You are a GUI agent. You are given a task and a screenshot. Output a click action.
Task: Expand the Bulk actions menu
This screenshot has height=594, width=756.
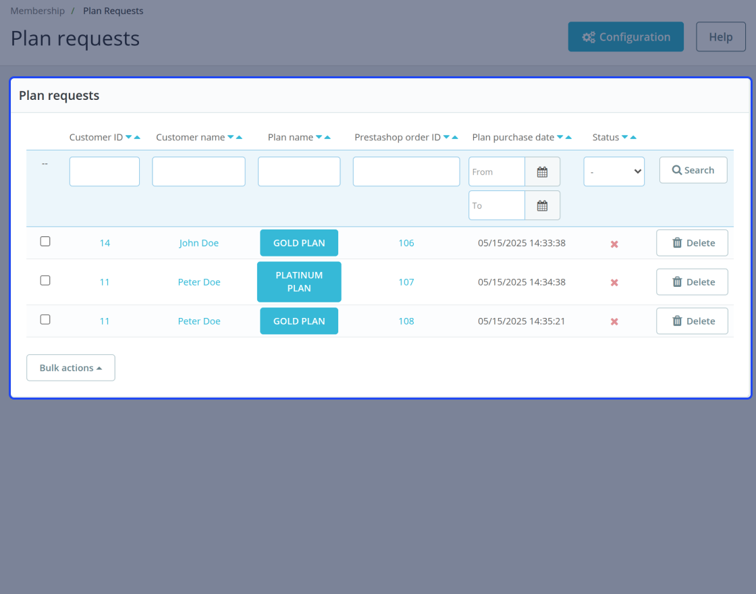(x=71, y=368)
